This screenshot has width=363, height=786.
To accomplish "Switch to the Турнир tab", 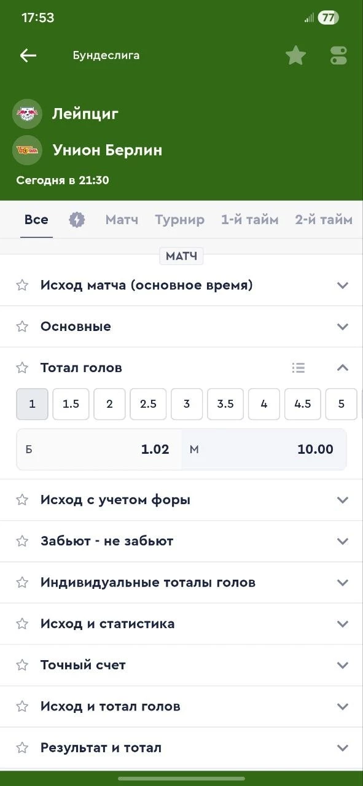I will pyautogui.click(x=180, y=219).
